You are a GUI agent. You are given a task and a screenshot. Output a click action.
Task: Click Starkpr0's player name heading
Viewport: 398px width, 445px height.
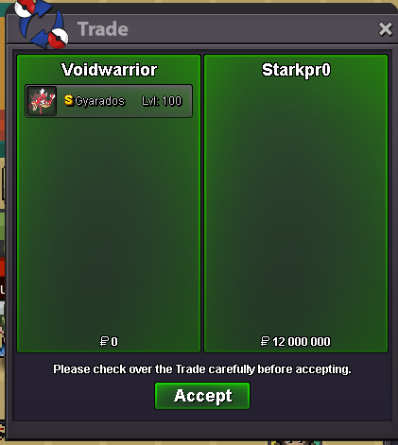click(296, 70)
